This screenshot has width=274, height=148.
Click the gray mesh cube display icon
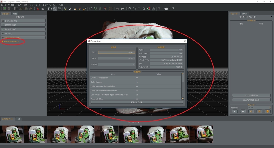pyautogui.click(x=100, y=9)
